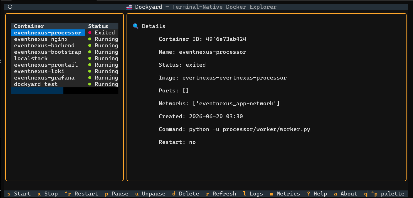Click Stop in the footer bar

(48, 194)
